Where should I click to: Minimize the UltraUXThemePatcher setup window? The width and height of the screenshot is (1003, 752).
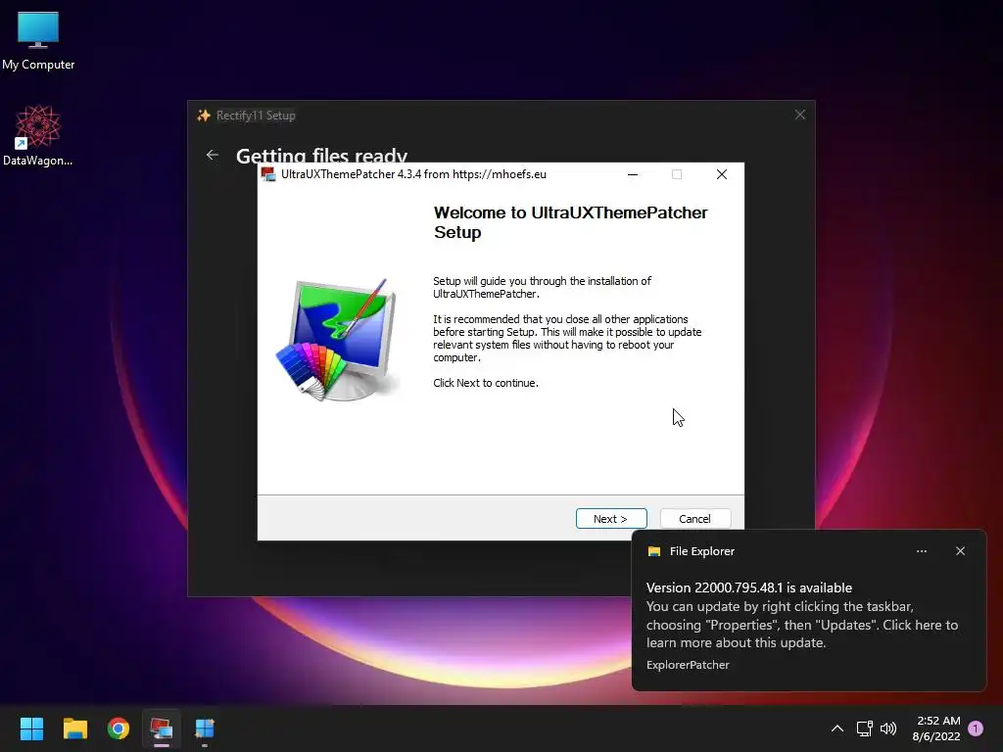tap(633, 174)
